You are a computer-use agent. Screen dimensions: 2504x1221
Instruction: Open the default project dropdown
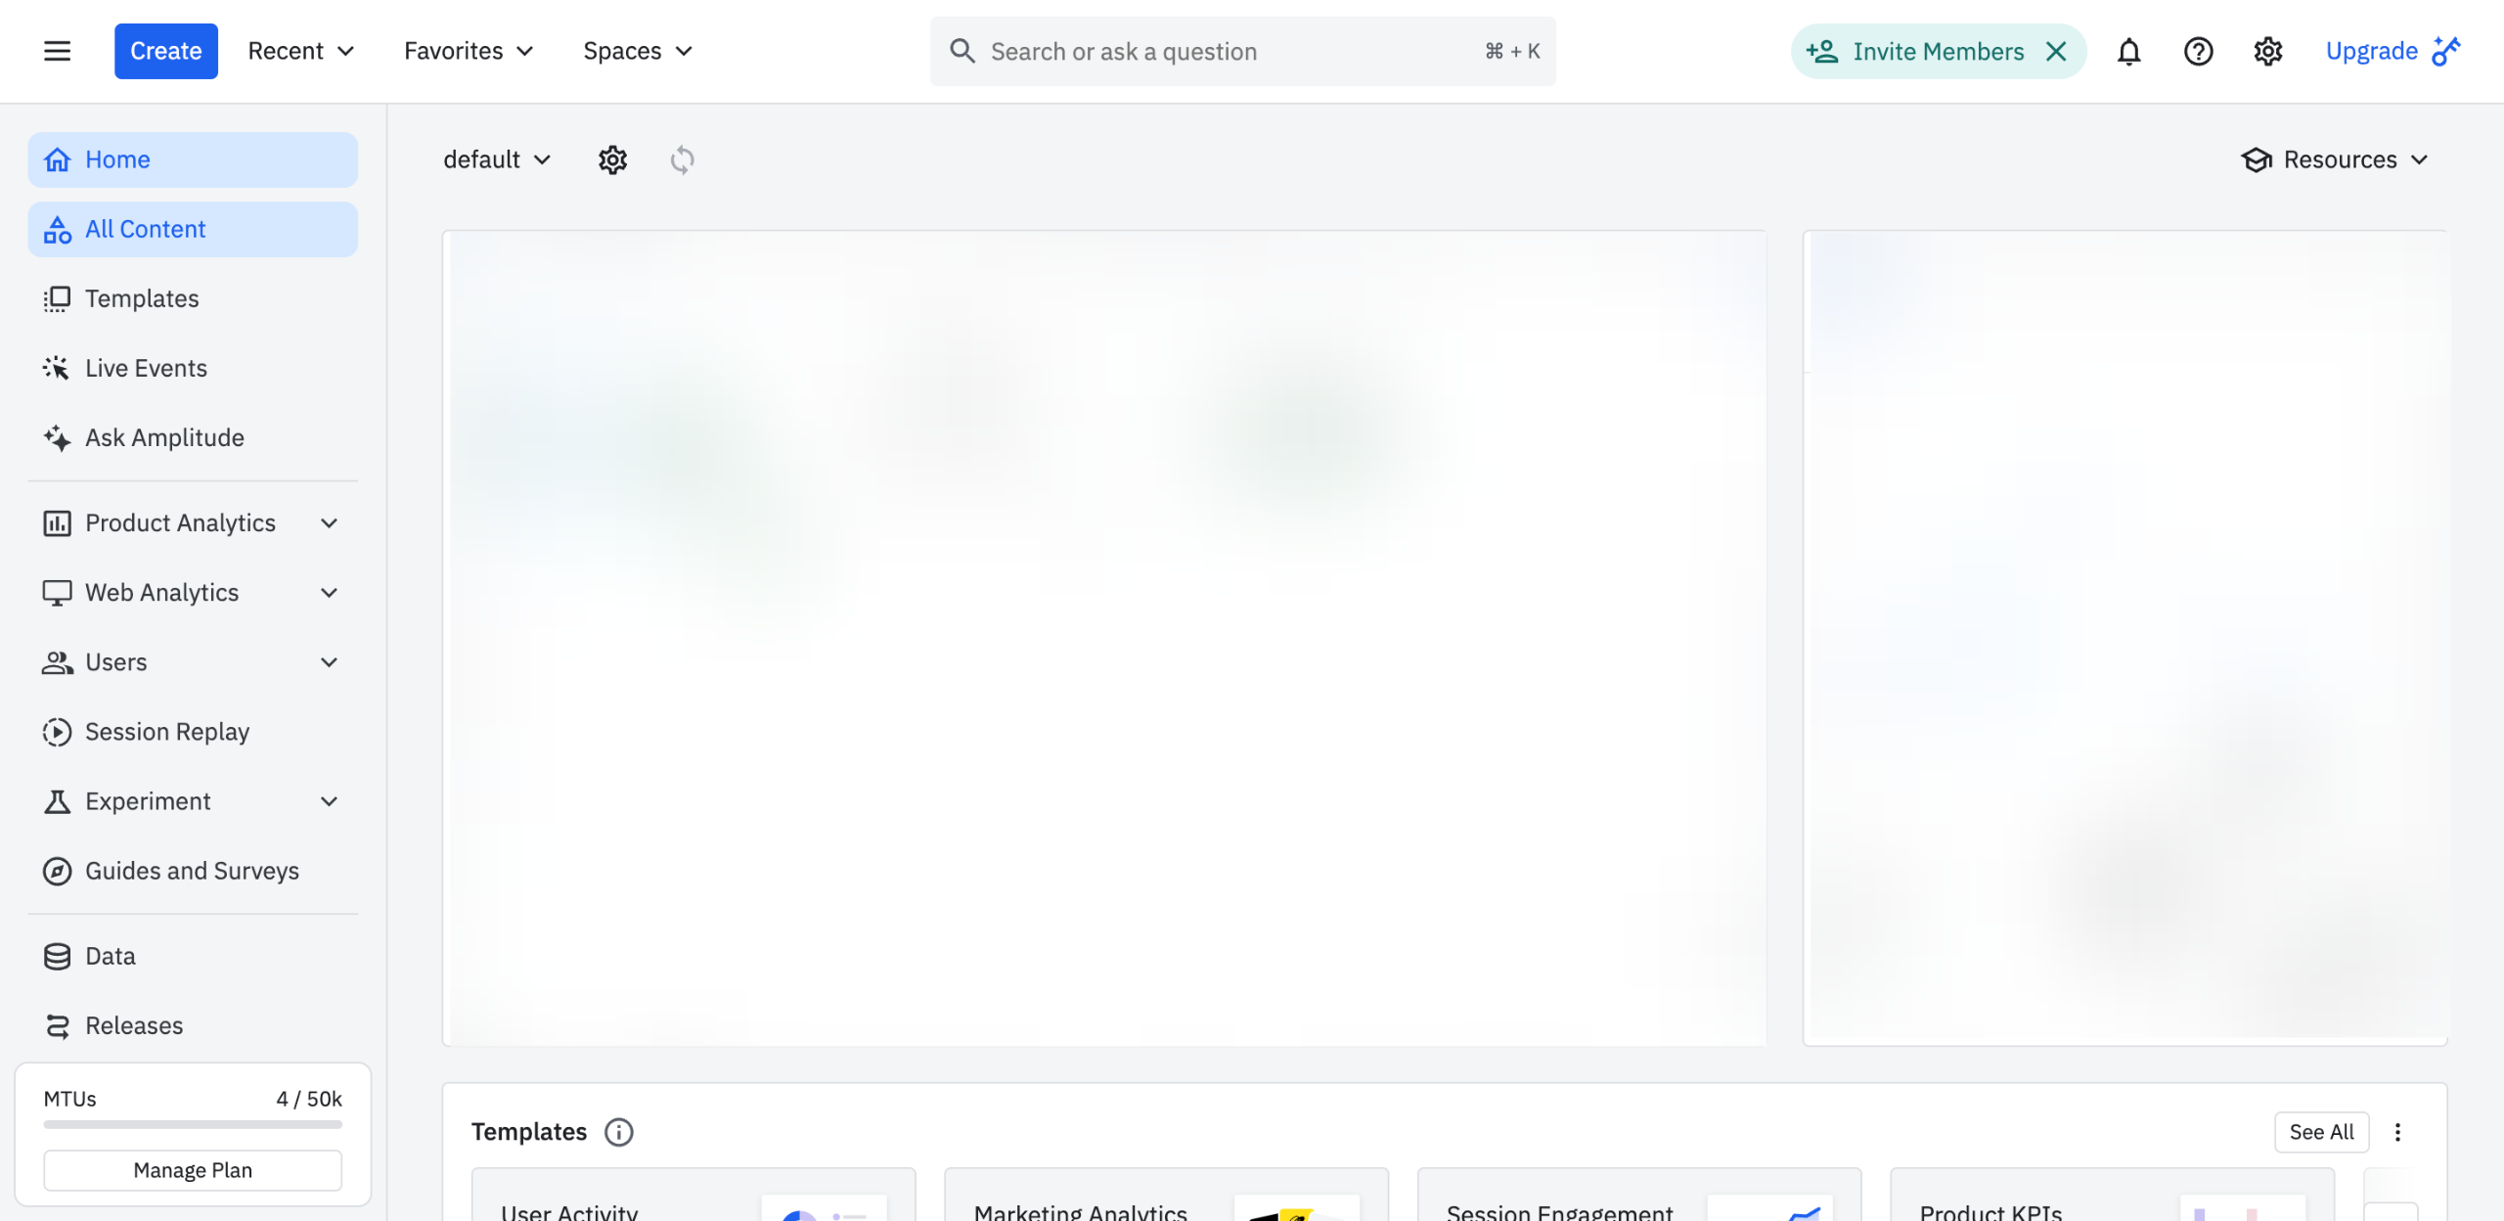click(497, 159)
